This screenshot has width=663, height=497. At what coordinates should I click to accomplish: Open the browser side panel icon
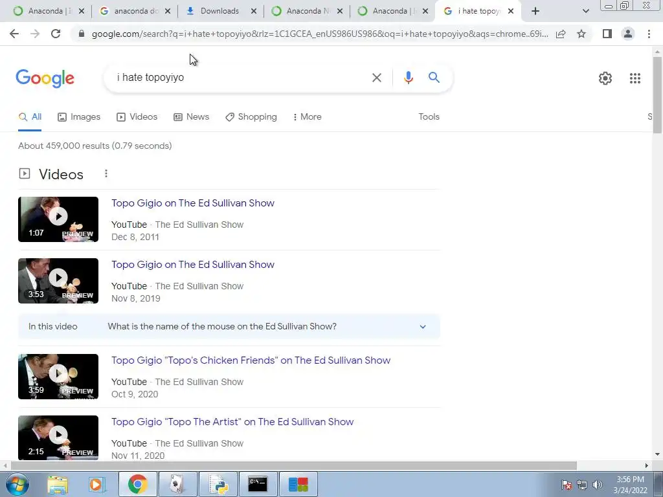pyautogui.click(x=607, y=34)
